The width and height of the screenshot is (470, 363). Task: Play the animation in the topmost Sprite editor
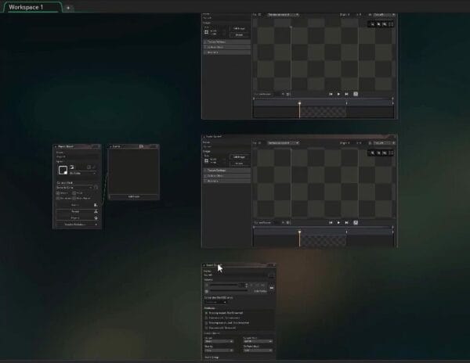tap(338, 94)
